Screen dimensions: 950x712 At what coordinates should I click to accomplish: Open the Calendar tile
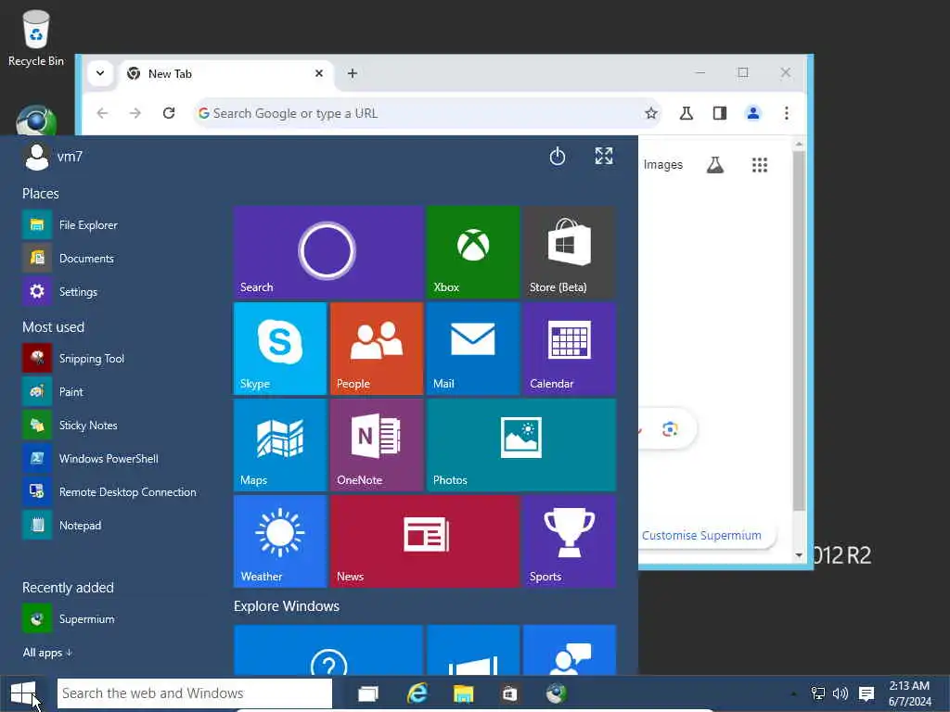[x=570, y=349]
